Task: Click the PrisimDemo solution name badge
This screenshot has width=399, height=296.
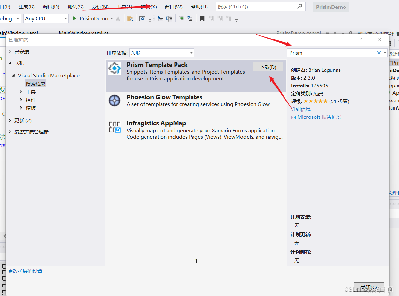Action: click(331, 7)
